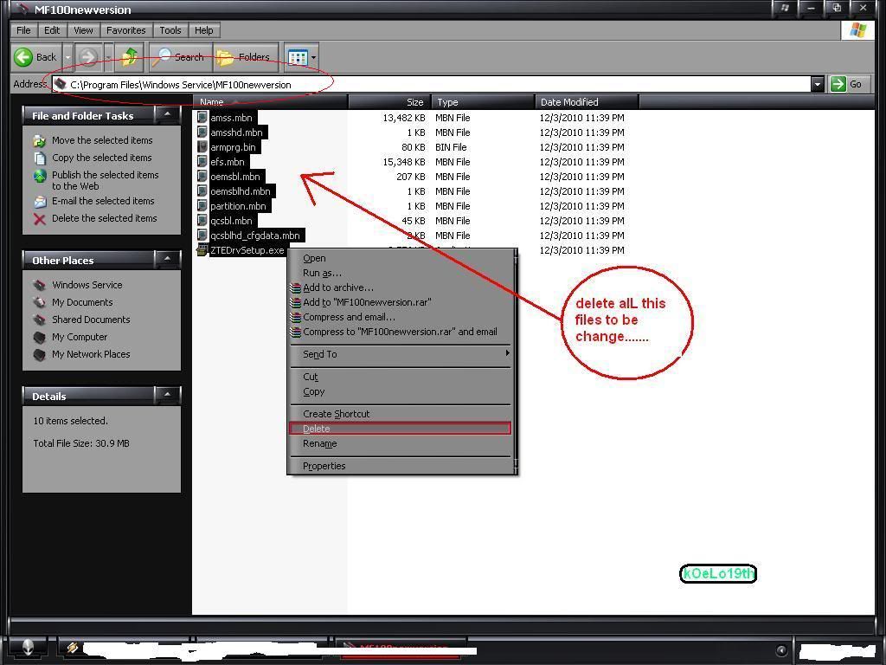Open the Forward history dropdown arrow
The width and height of the screenshot is (886, 665).
tap(108, 57)
